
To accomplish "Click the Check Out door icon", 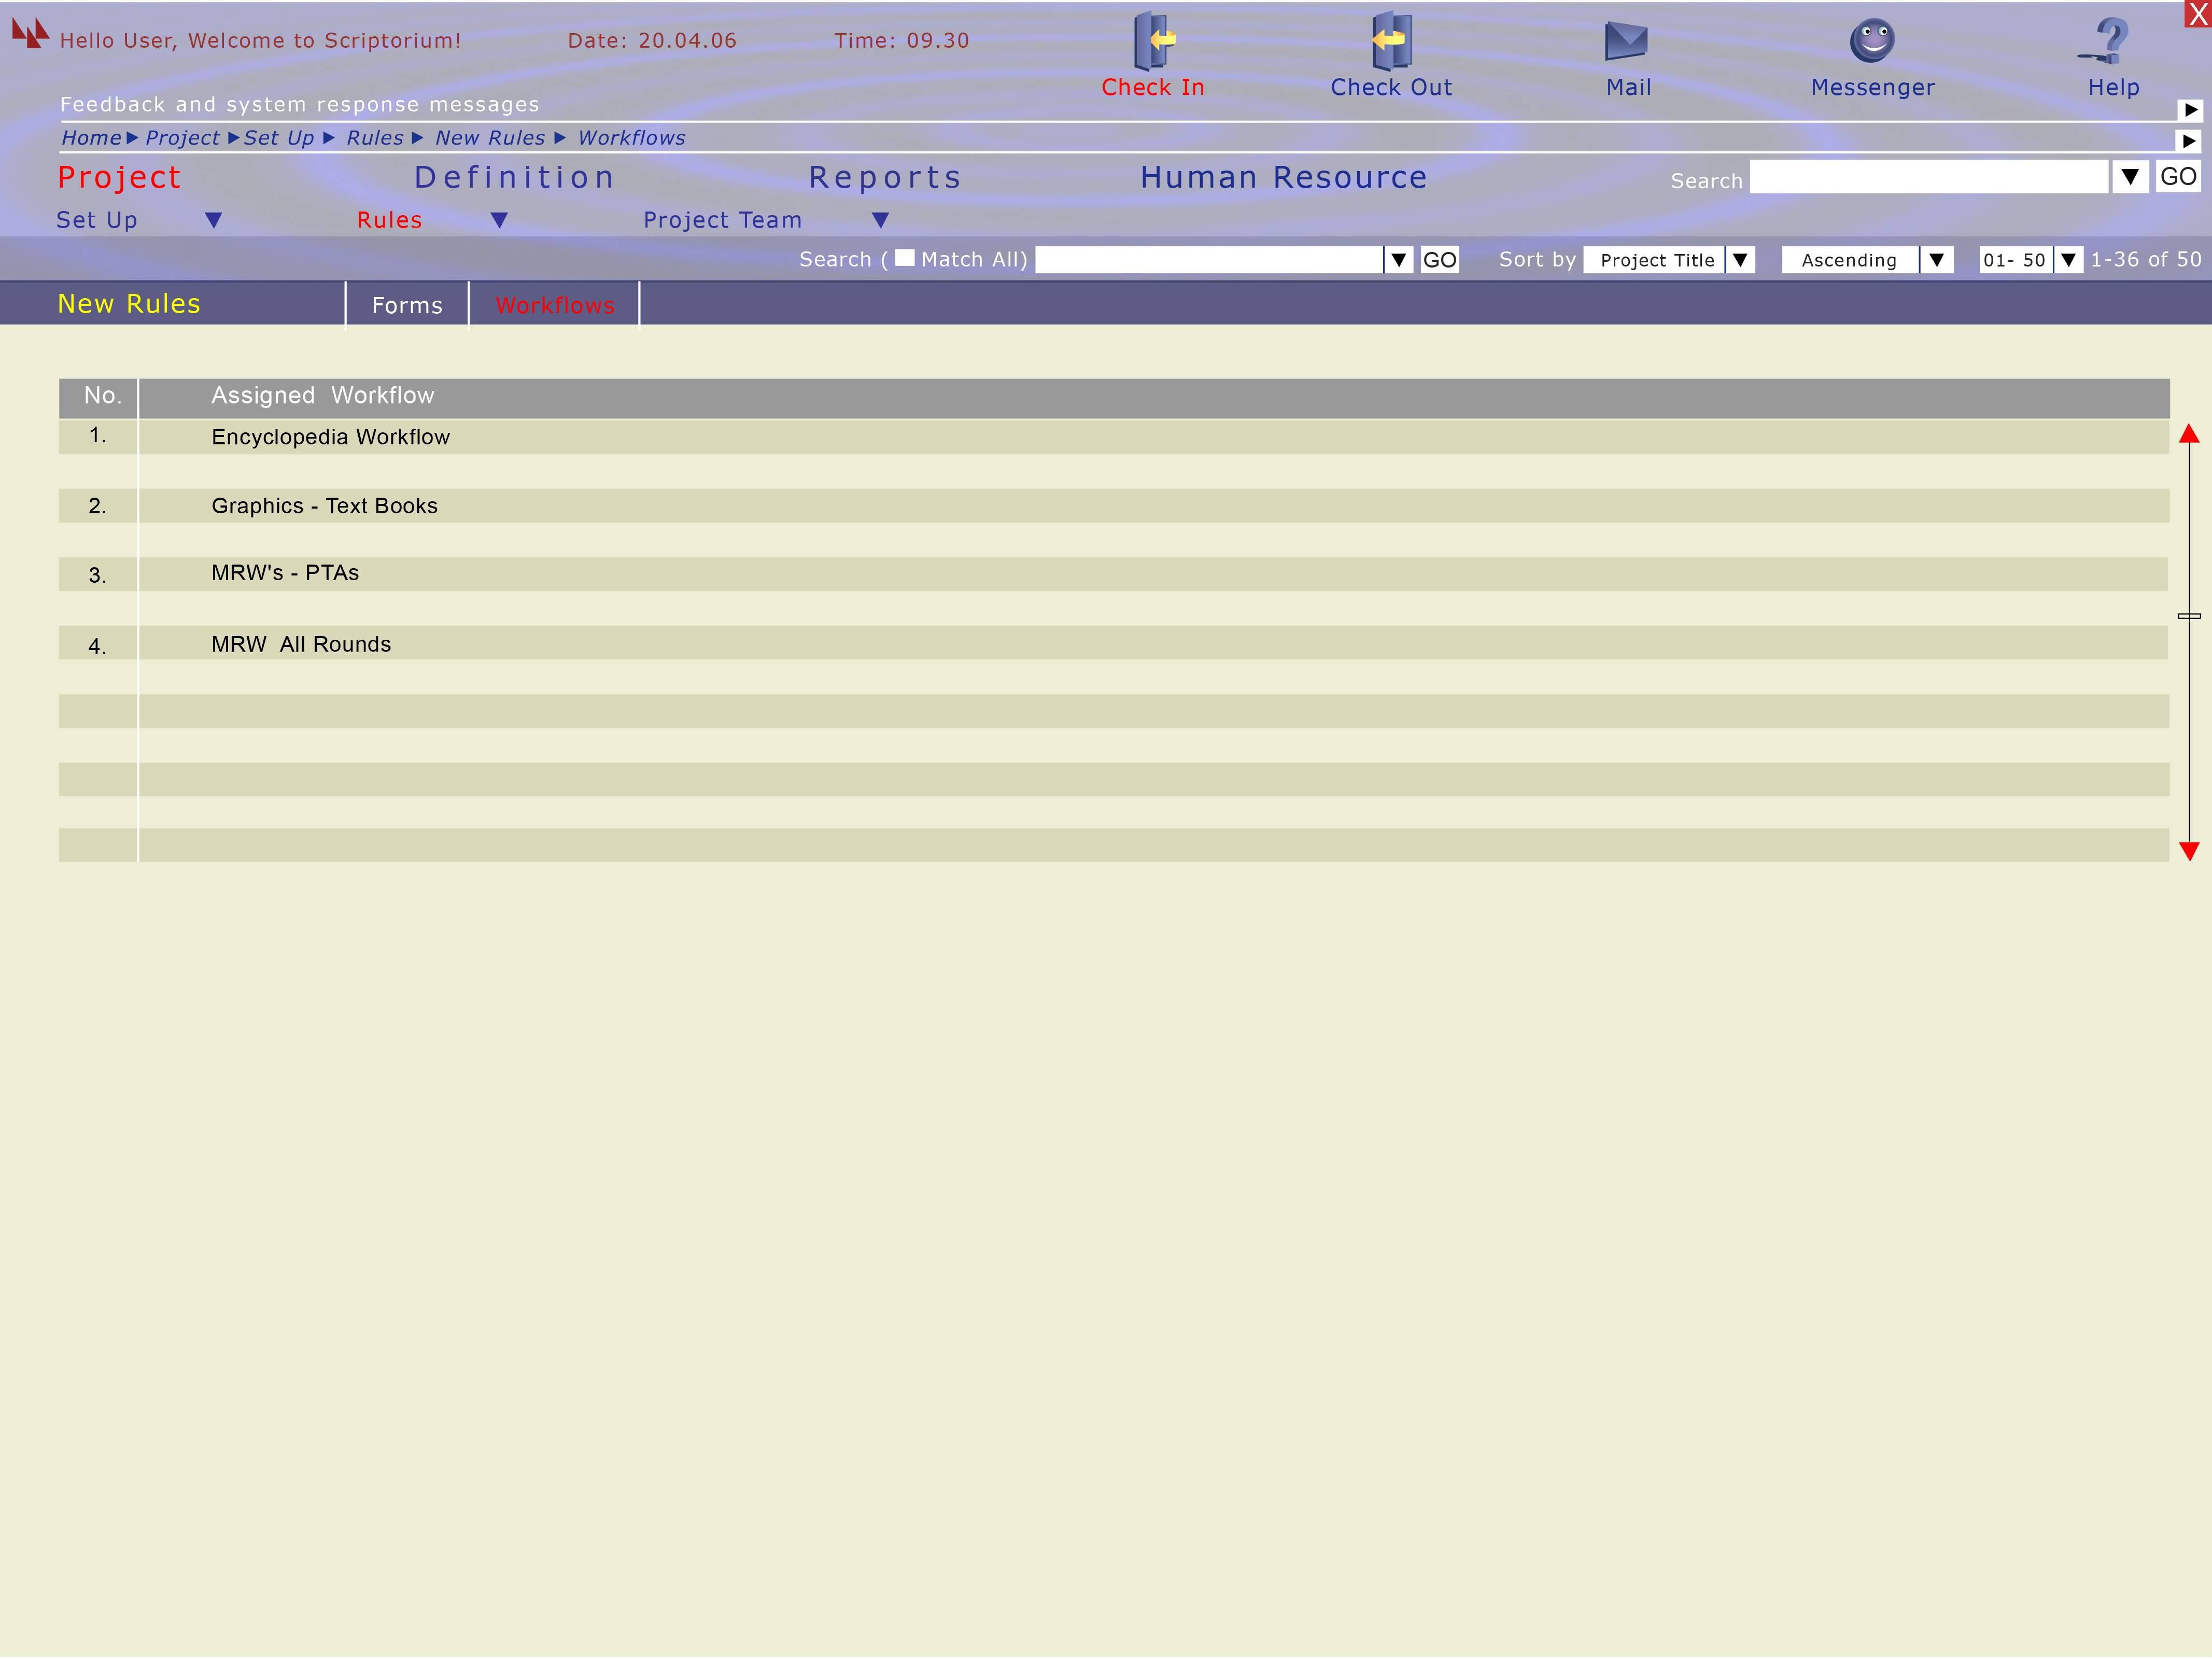I will 1391,40.
